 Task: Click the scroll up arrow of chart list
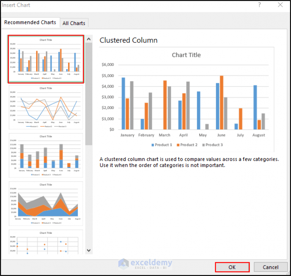coord(89,39)
